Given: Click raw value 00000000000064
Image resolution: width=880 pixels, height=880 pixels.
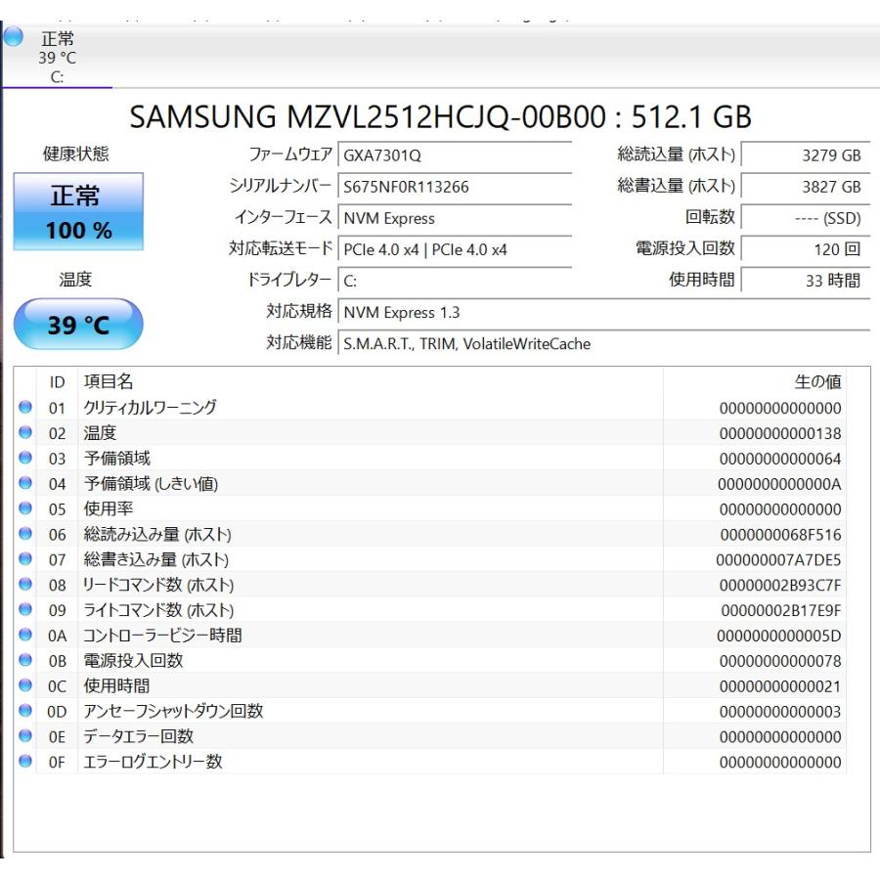Looking at the screenshot, I should click(780, 459).
